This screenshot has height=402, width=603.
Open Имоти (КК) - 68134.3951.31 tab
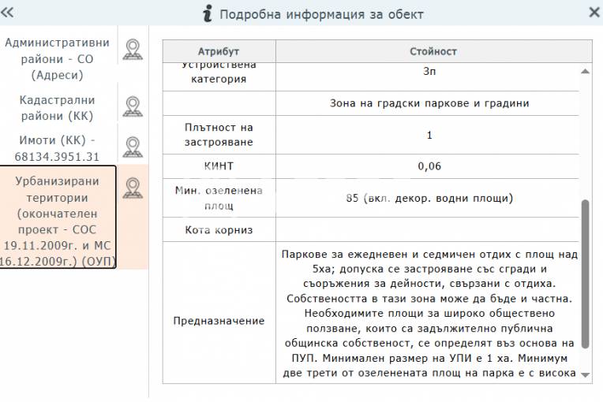pyautogui.click(x=58, y=149)
